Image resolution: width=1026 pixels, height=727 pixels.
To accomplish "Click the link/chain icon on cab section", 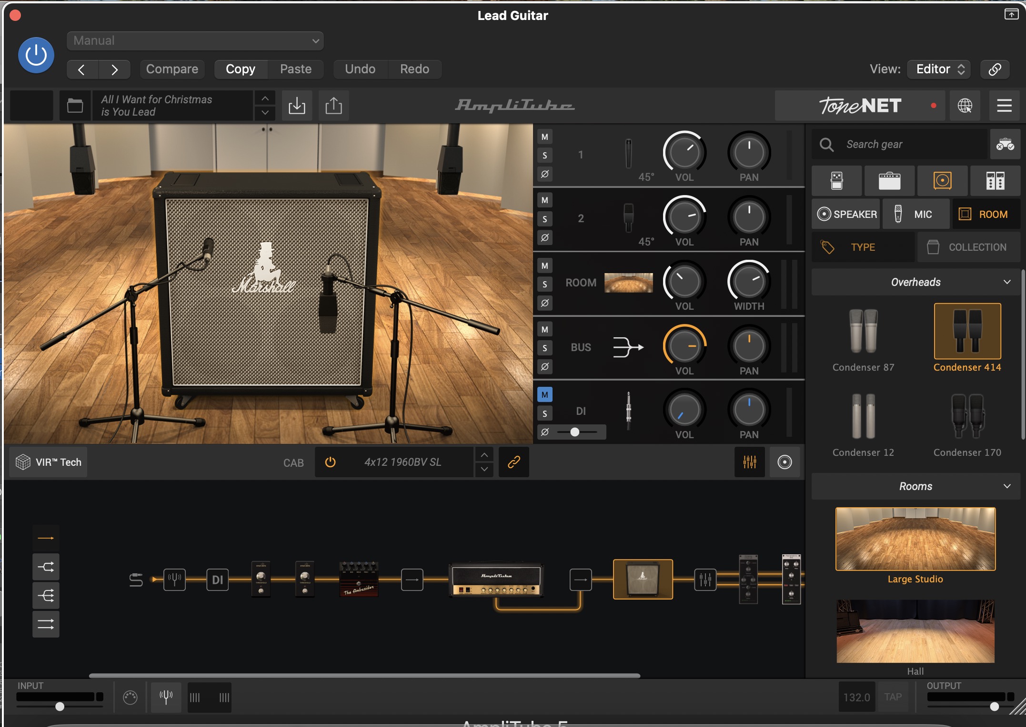I will [x=513, y=462].
